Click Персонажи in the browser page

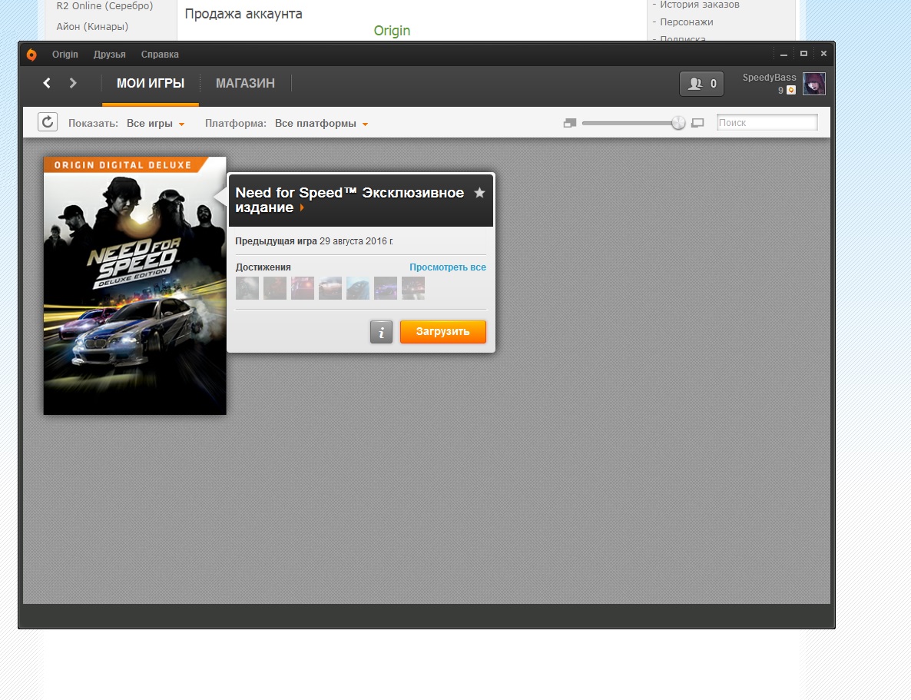686,22
